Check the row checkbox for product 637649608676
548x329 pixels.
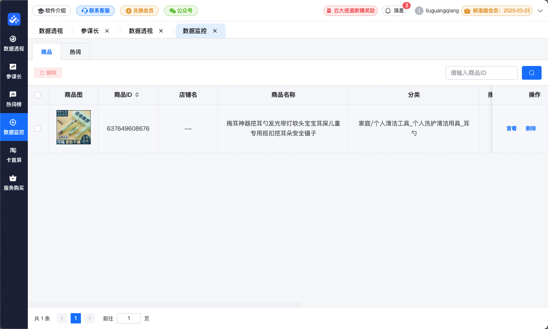(x=38, y=129)
